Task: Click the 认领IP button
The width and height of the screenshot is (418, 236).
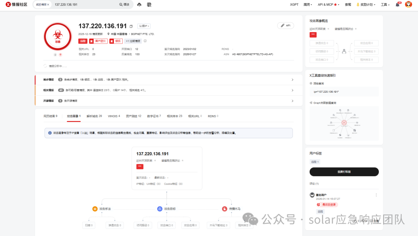Action: tap(144, 26)
